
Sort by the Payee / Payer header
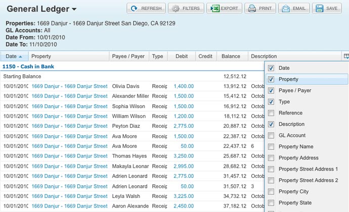[129, 56]
